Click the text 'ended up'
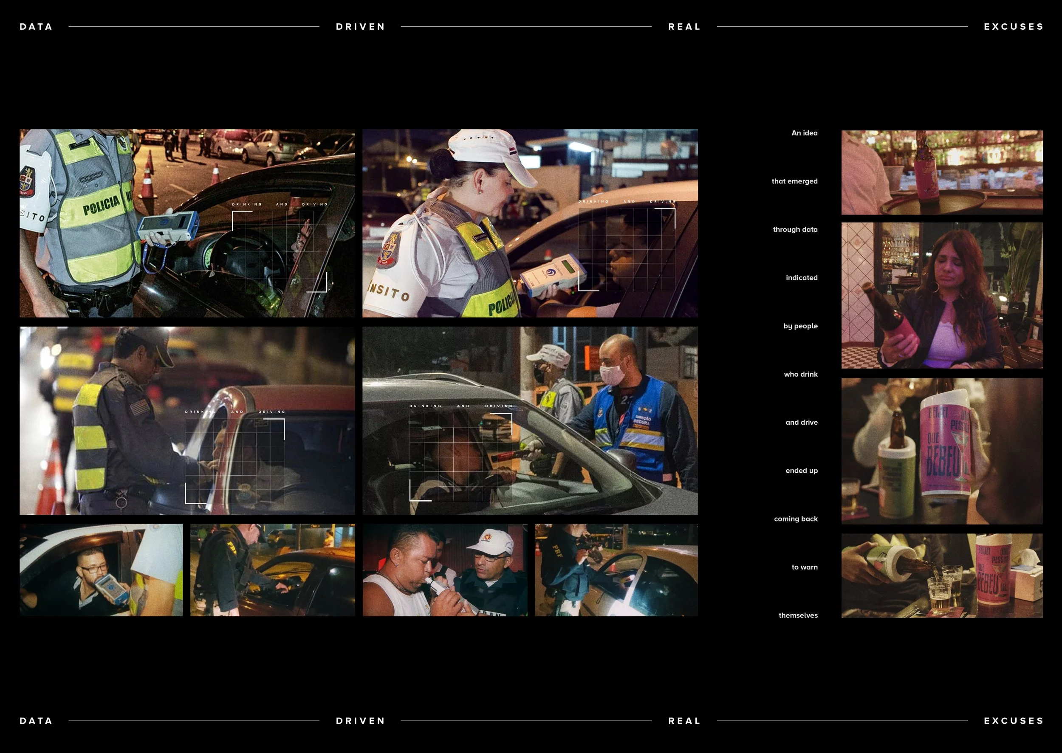1062x753 pixels. [x=801, y=471]
